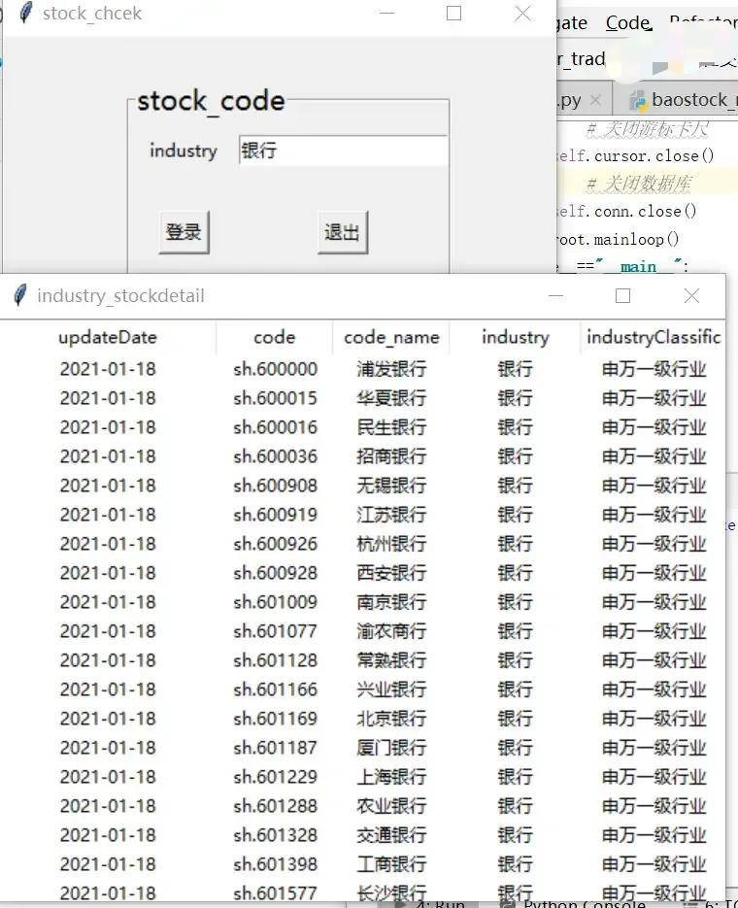The width and height of the screenshot is (738, 908).
Task: Click the name 浦发银行
Action: click(392, 369)
